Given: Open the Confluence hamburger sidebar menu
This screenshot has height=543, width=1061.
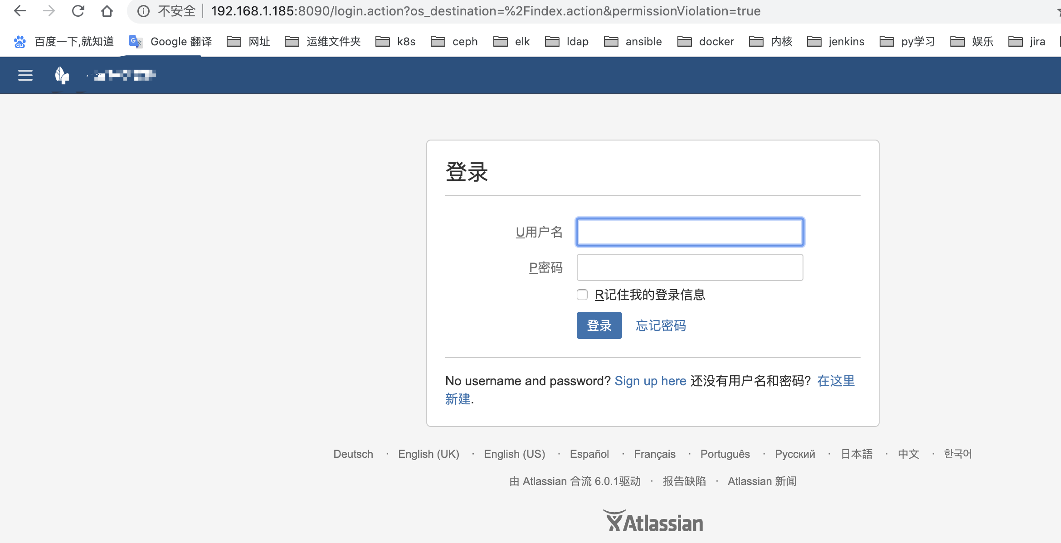Looking at the screenshot, I should (25, 75).
